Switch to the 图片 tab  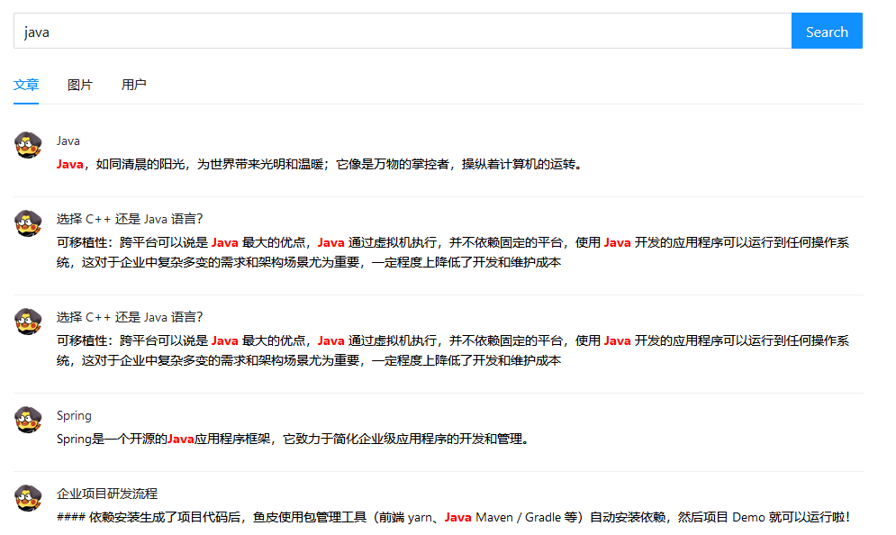80,84
